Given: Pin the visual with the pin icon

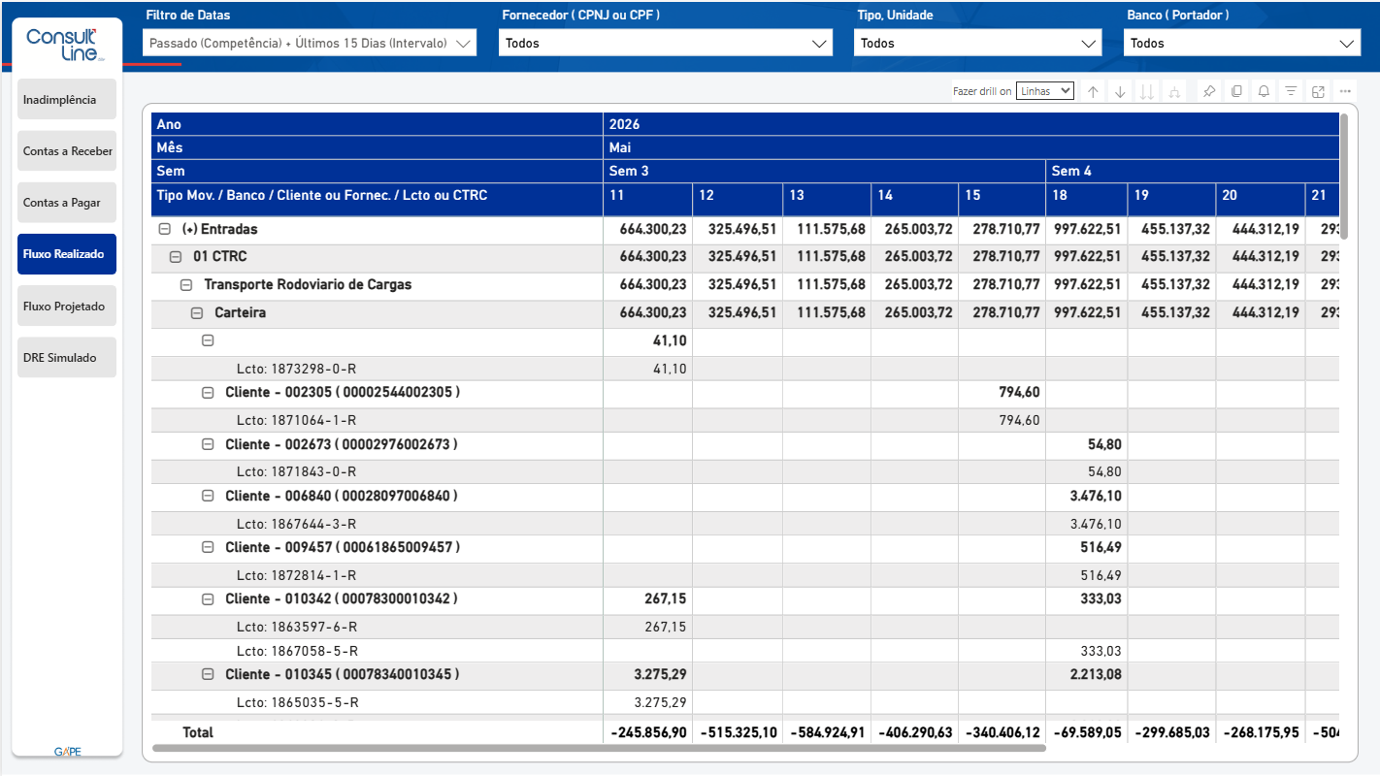Looking at the screenshot, I should 1209,91.
